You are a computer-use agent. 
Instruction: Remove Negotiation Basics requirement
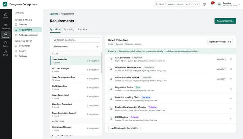tap(231, 89)
